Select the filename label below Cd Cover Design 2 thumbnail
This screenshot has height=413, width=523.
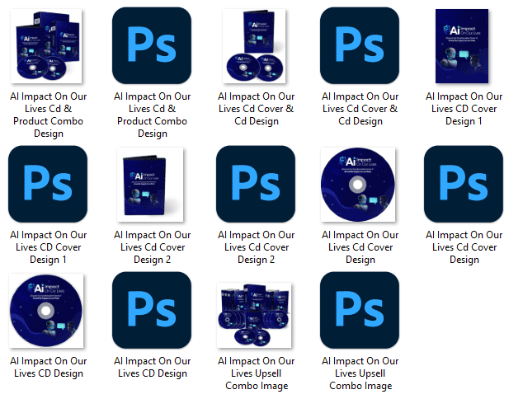tap(152, 247)
